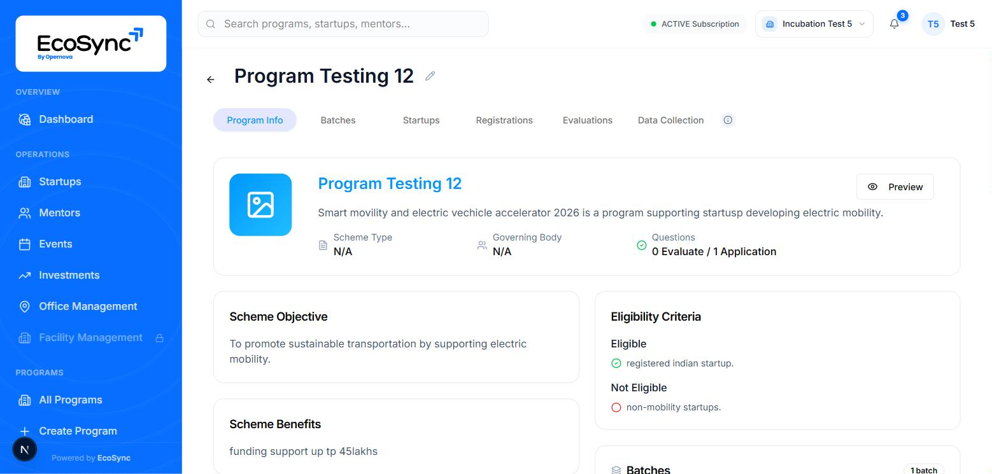Image resolution: width=992 pixels, height=474 pixels.
Task: Go back using the left arrow
Action: (211, 80)
